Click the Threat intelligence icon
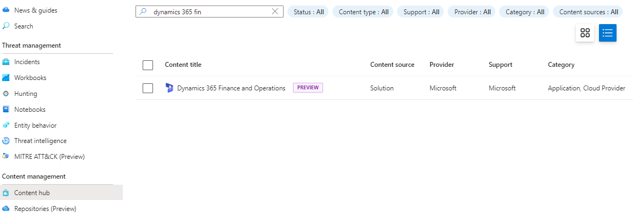The height and width of the screenshot is (217, 633). coord(5,141)
